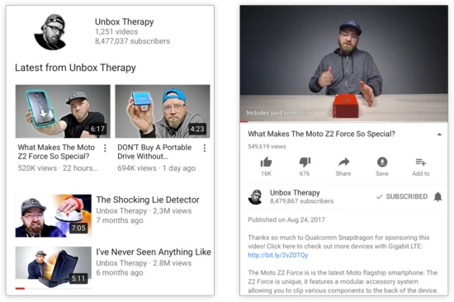
Task: Open three-dot menu for Portable Drive video
Action: 205,149
